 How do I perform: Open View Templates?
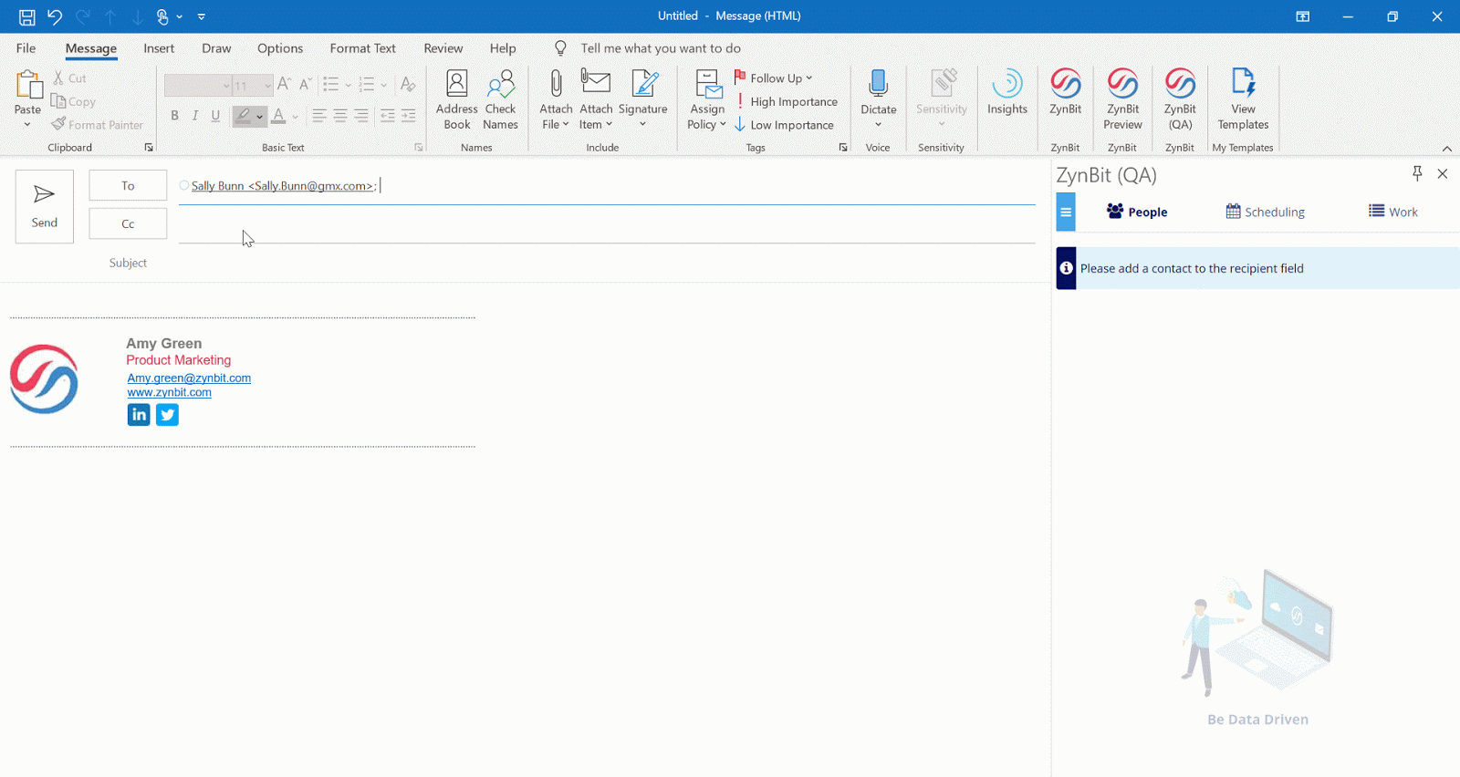[x=1243, y=99]
